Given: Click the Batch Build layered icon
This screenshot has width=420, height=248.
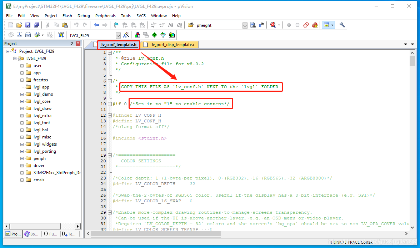Looking at the screenshot, I should (x=37, y=35).
